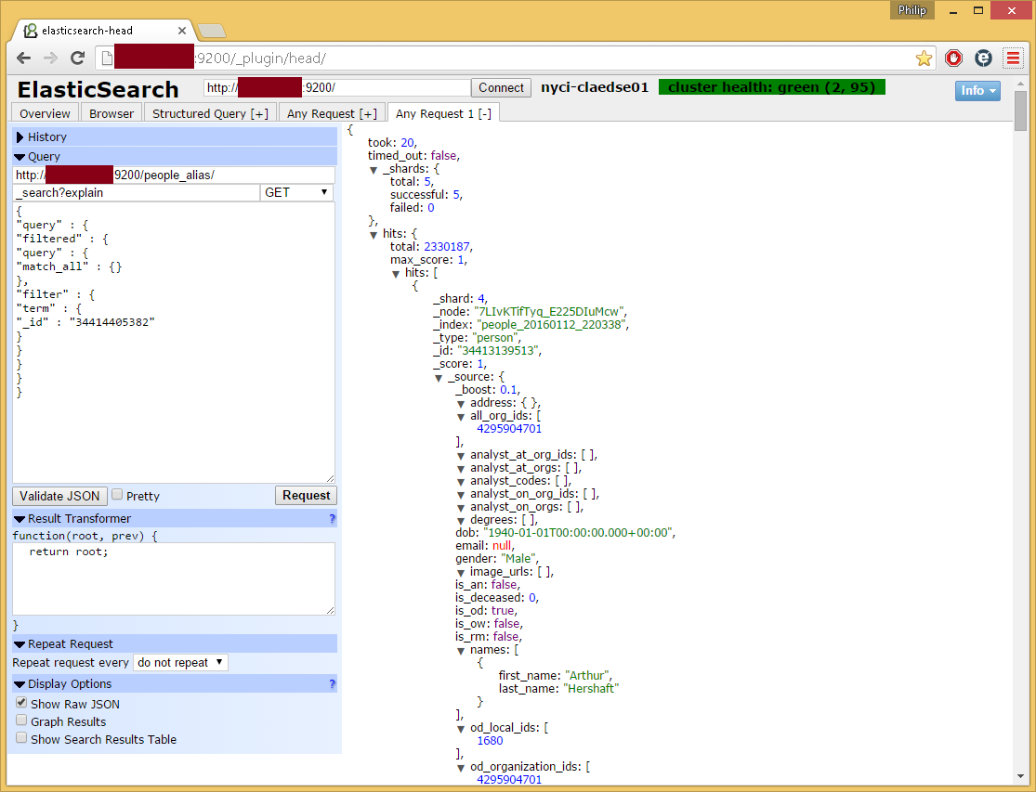This screenshot has width=1036, height=792.
Task: Collapse the _source JSON node
Action: (x=439, y=378)
